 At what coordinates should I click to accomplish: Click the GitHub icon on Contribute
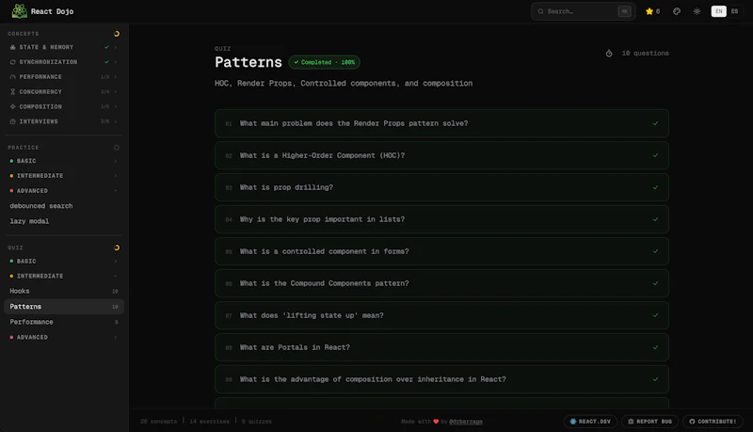tap(692, 422)
